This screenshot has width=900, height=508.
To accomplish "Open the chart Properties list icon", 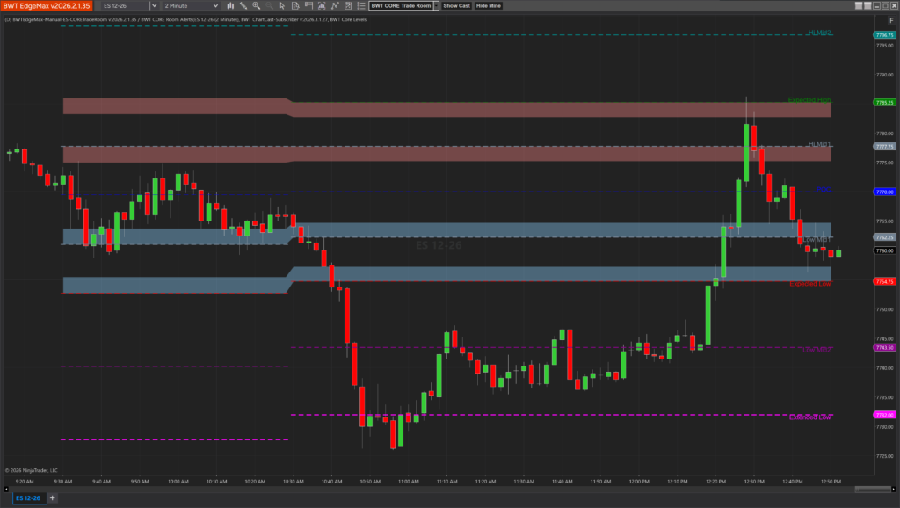I will pos(361,6).
